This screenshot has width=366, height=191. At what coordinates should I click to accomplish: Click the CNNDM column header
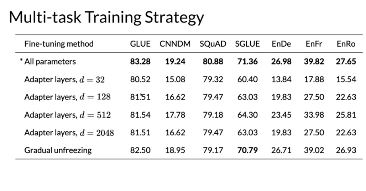coord(175,44)
